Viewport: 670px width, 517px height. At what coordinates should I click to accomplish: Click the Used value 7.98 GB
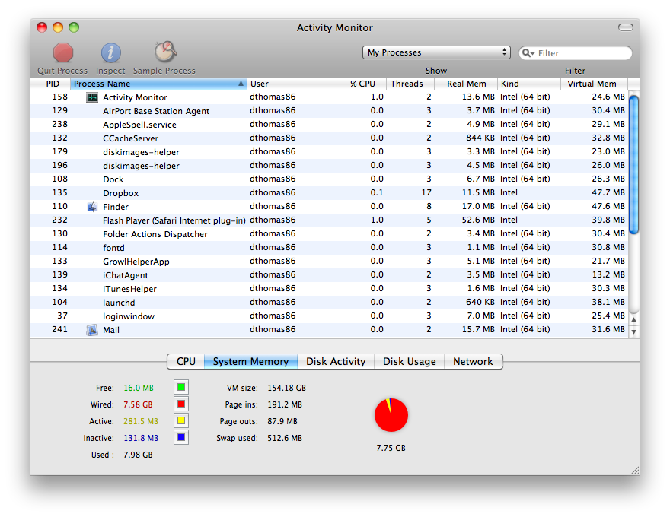pos(138,455)
